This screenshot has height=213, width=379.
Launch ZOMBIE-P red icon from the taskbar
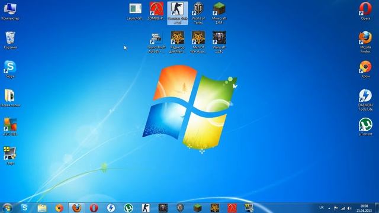pos(232,208)
